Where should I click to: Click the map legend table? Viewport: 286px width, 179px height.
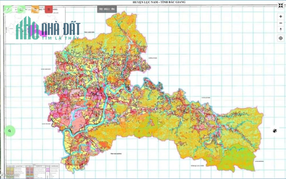(x=33, y=171)
